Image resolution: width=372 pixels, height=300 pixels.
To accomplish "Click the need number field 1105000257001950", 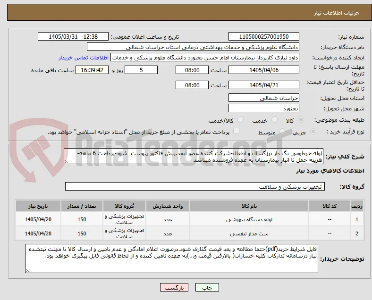I will [264, 37].
